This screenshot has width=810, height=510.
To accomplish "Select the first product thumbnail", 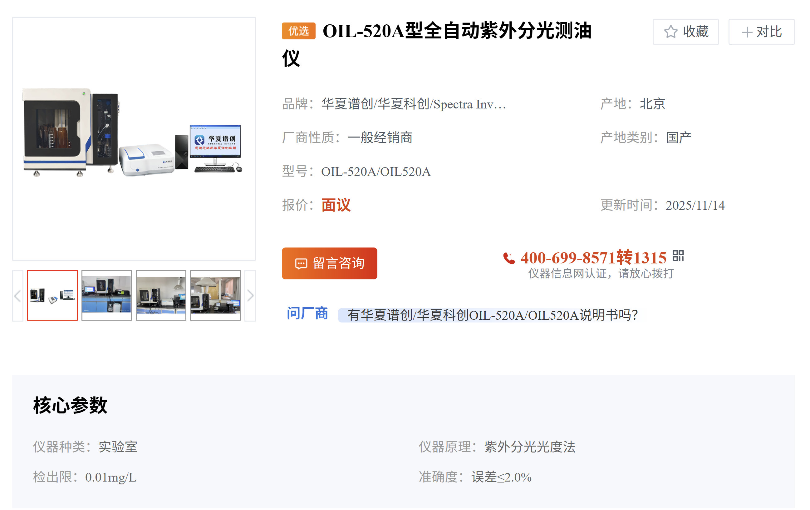I will [52, 295].
